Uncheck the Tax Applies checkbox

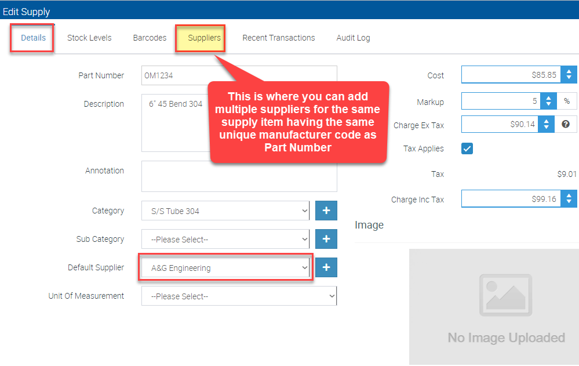point(467,148)
